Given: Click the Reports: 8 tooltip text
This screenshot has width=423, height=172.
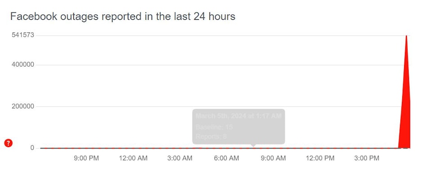Looking at the screenshot, I should [x=211, y=136].
